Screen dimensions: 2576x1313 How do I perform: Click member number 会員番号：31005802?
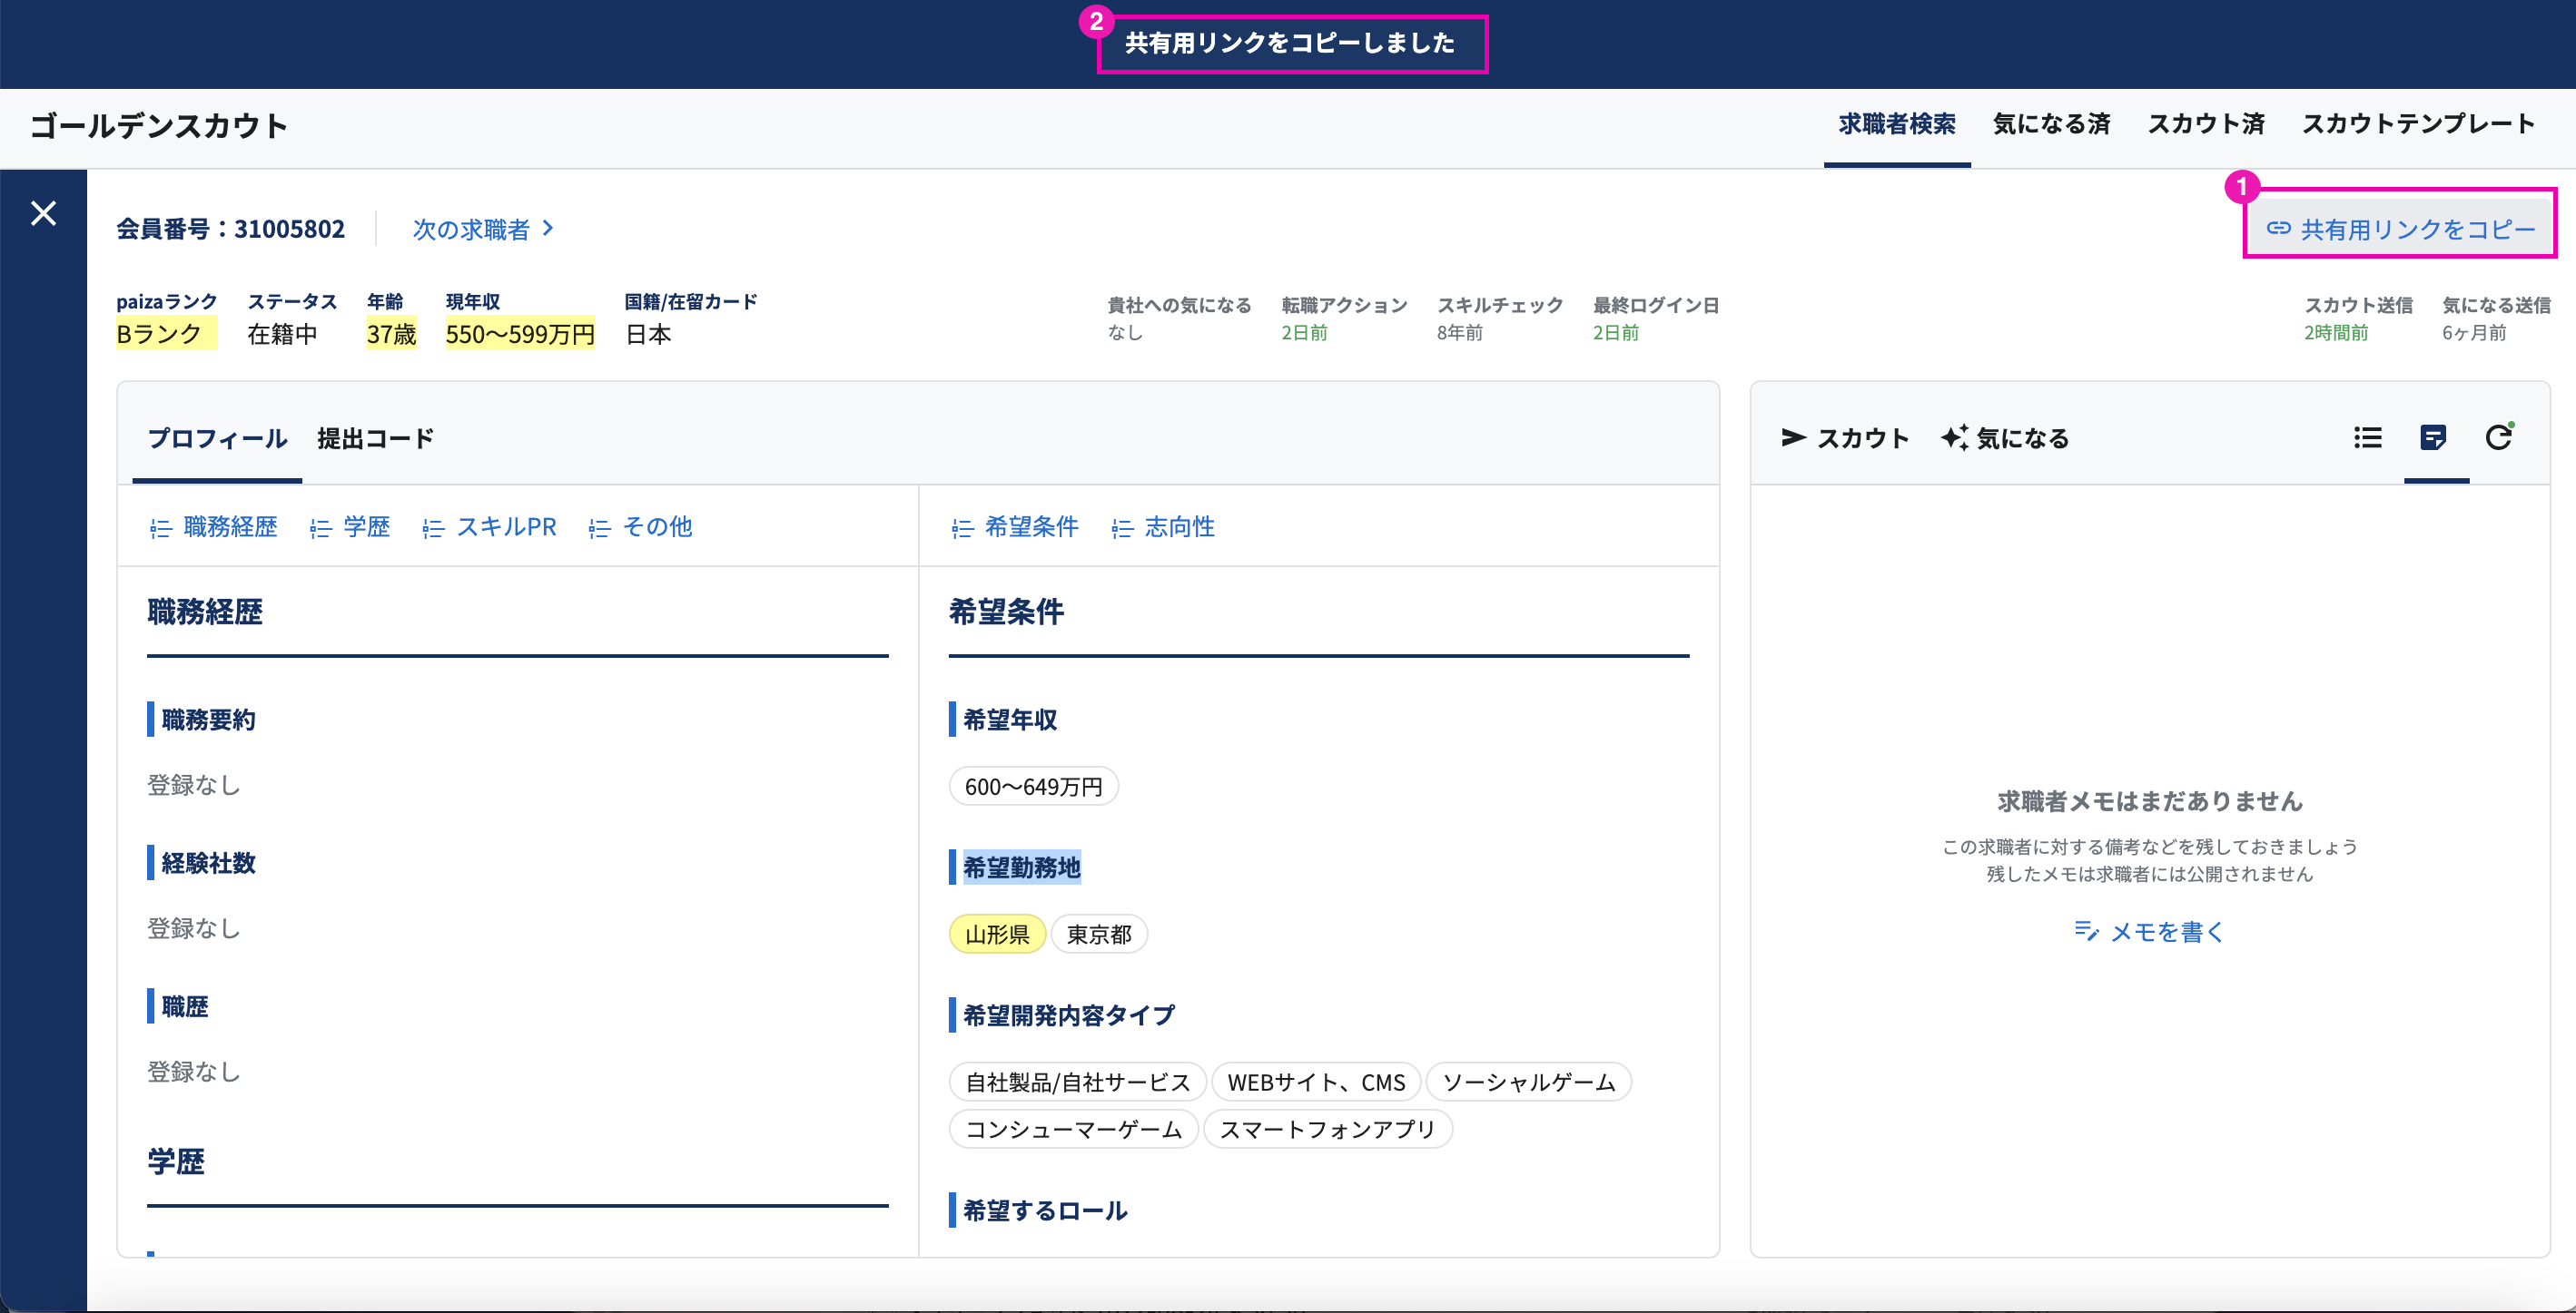(230, 229)
